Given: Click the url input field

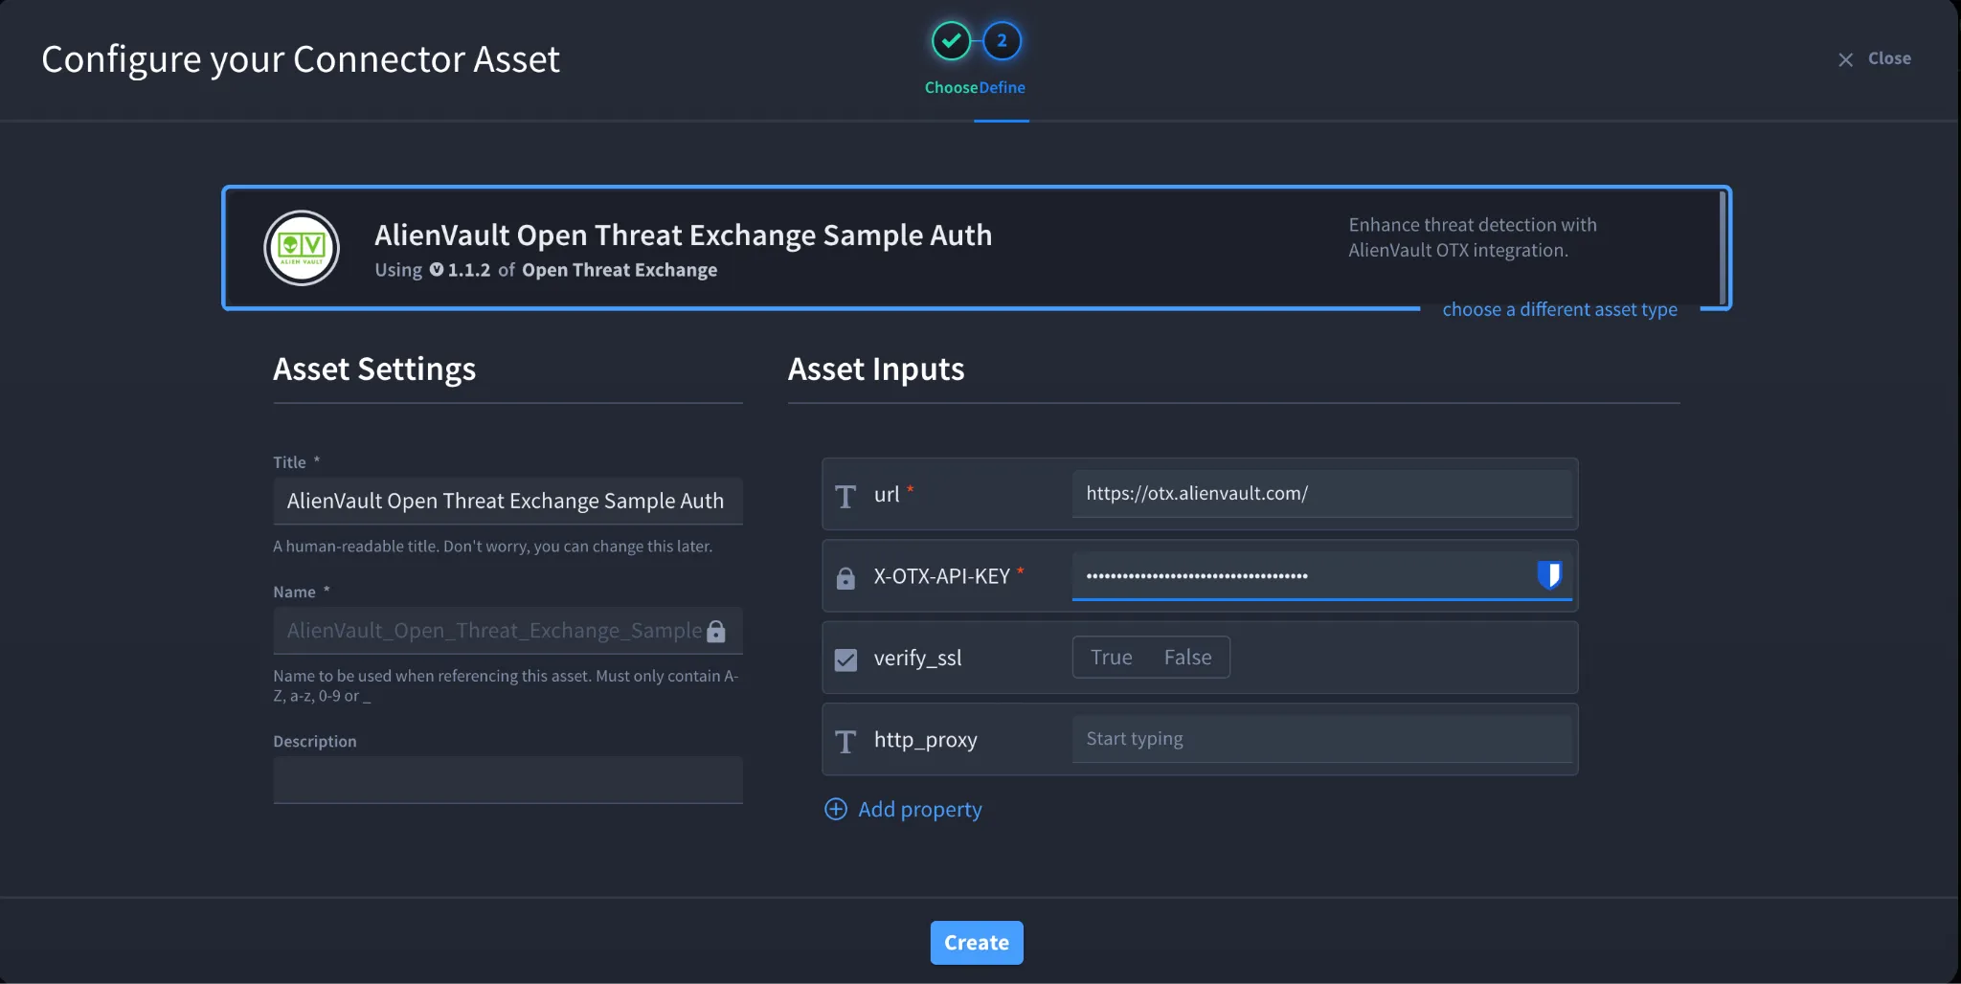Looking at the screenshot, I should click(x=1321, y=494).
